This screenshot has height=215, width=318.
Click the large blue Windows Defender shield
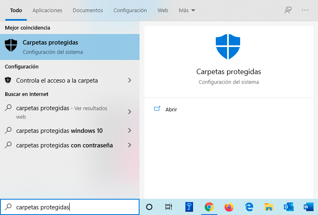pyautogui.click(x=228, y=47)
